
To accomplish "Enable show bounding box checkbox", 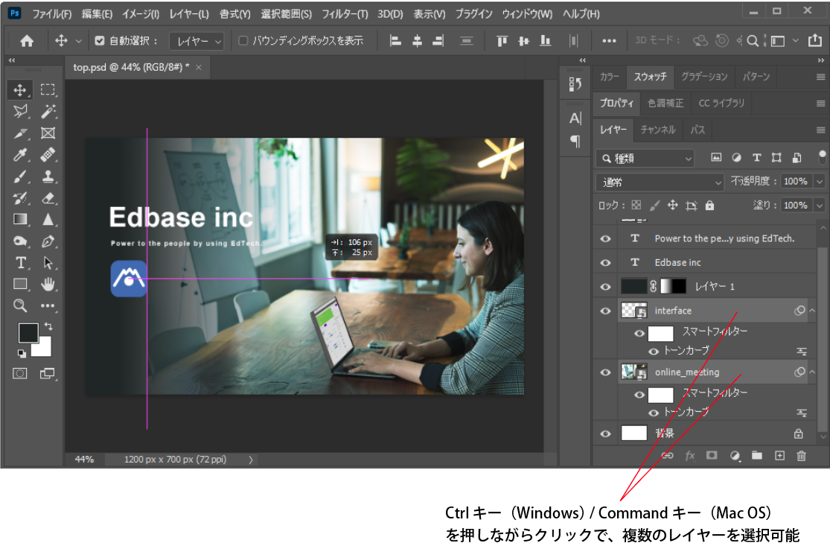I will pyautogui.click(x=243, y=41).
